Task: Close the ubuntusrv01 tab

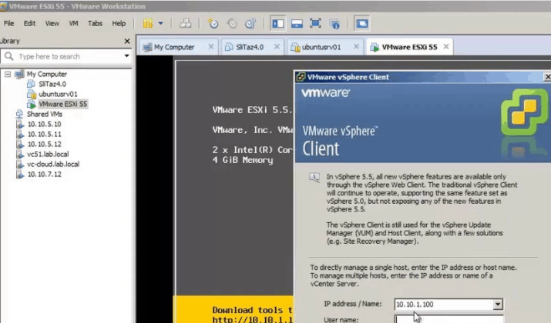Action: click(356, 47)
